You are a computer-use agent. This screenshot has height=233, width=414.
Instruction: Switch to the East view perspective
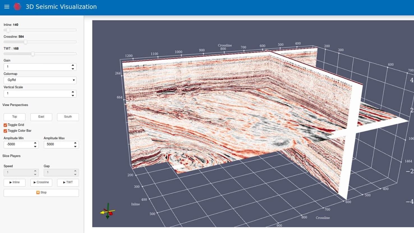[x=41, y=117]
